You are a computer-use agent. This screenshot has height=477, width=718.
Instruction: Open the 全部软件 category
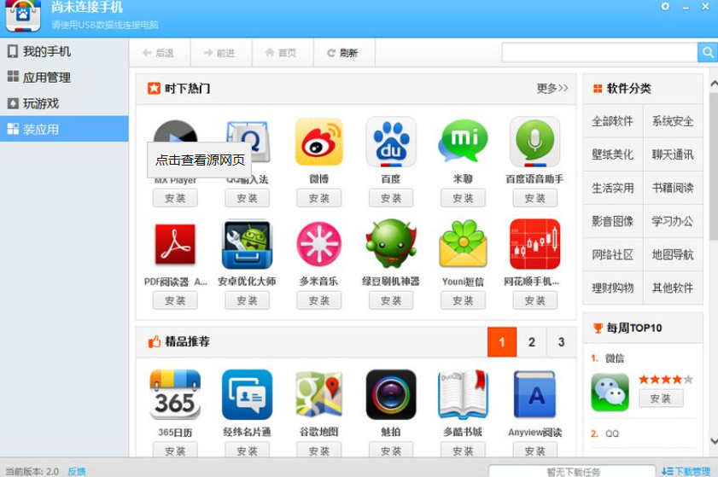pos(613,121)
